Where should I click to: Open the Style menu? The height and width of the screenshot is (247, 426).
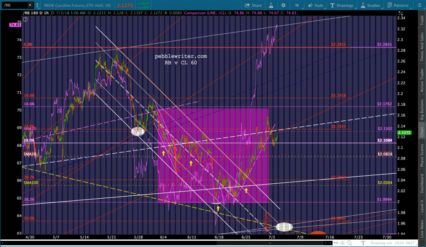(x=315, y=5)
